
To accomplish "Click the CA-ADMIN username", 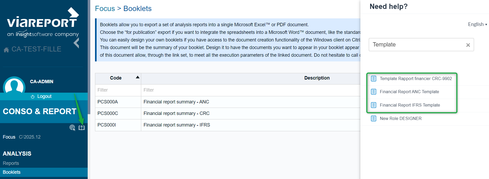I will (x=41, y=82).
